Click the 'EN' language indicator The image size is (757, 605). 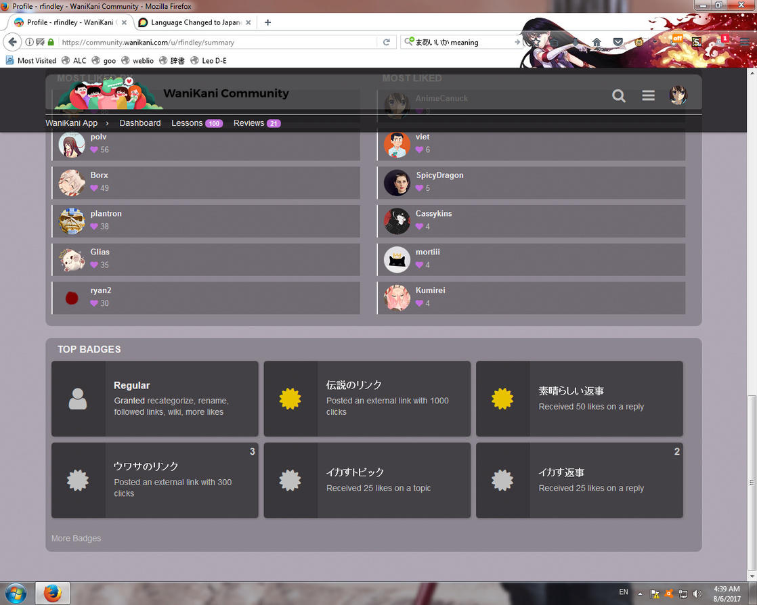coord(624,592)
